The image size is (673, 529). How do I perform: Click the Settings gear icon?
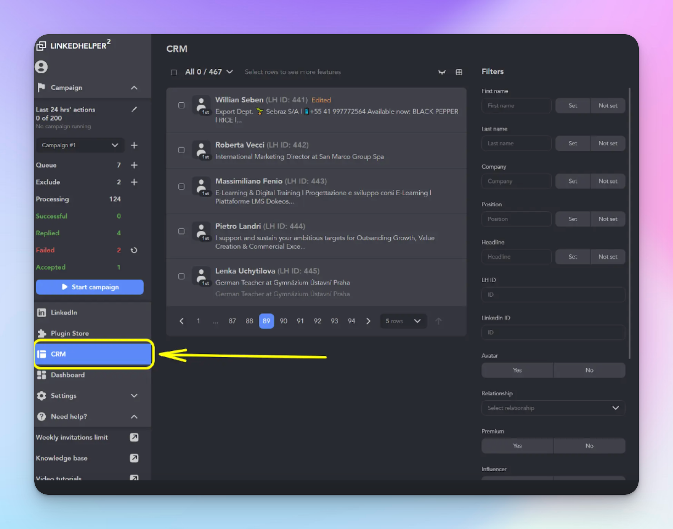[x=42, y=396]
